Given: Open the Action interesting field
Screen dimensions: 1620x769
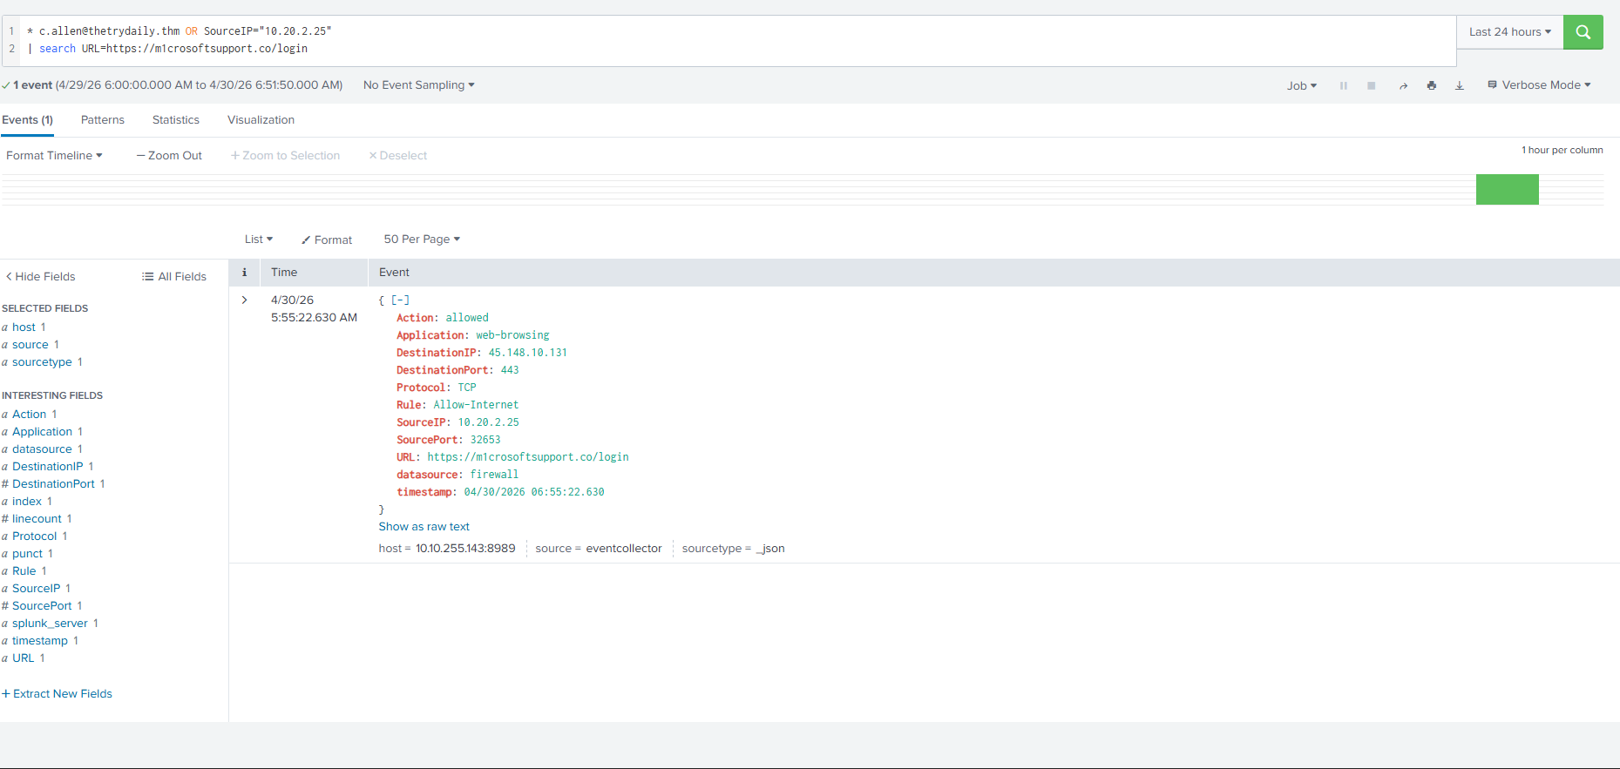Looking at the screenshot, I should [29, 415].
